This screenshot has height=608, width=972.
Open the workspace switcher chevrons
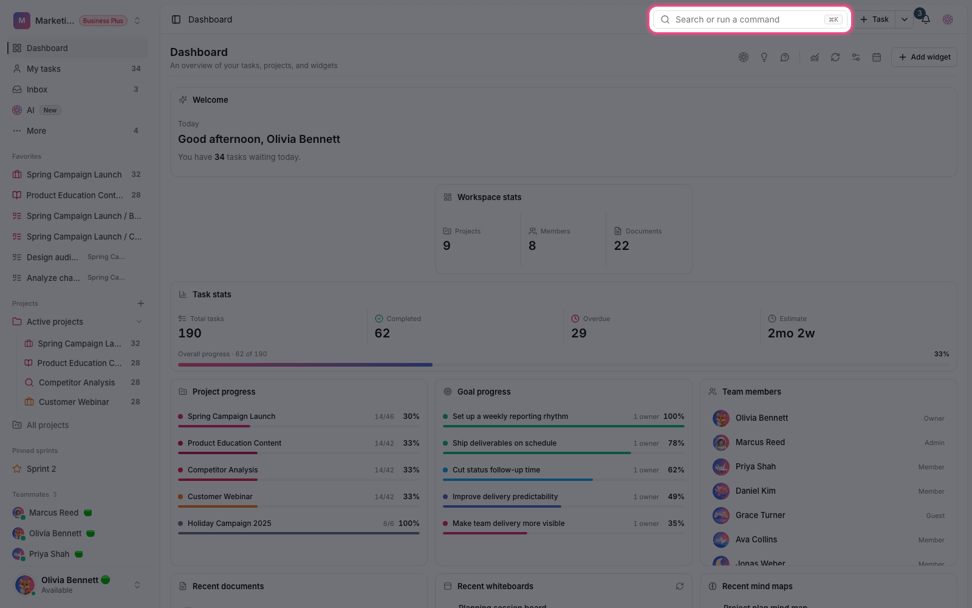[137, 21]
